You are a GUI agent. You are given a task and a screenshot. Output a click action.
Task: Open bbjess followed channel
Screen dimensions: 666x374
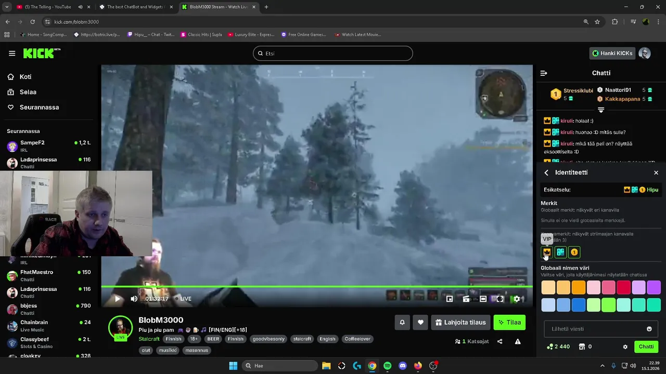click(x=49, y=309)
